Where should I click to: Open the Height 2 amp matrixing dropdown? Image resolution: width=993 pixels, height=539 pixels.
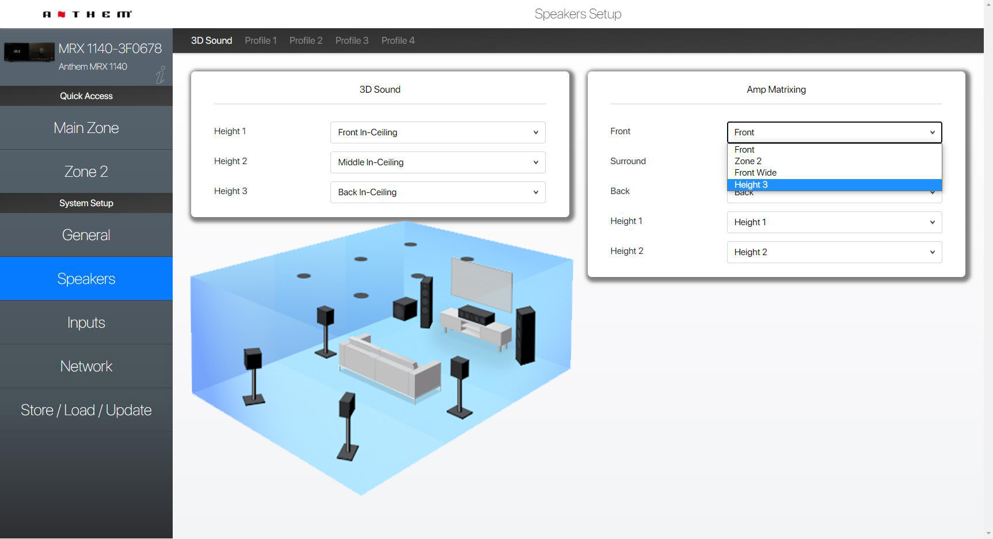(834, 252)
